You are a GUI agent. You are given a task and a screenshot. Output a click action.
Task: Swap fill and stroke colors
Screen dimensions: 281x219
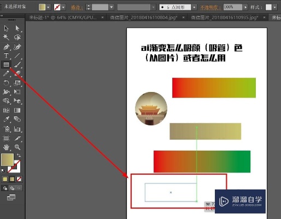click(x=19, y=155)
